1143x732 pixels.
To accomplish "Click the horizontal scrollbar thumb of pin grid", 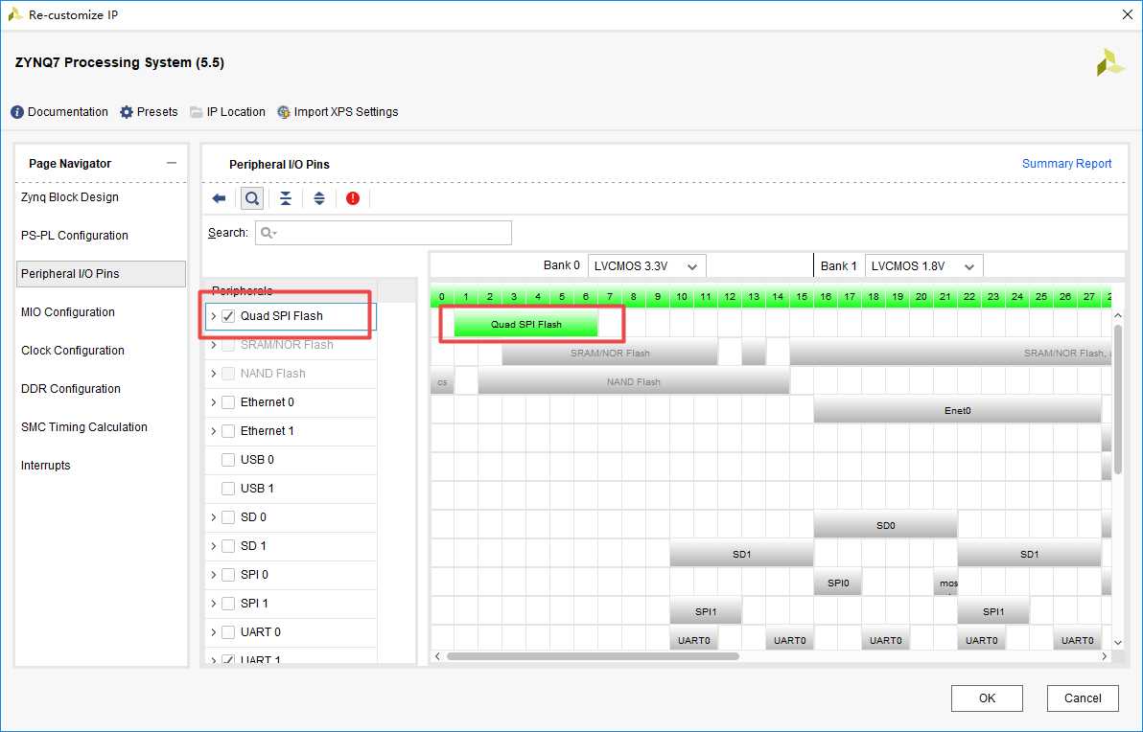I will click(x=593, y=656).
